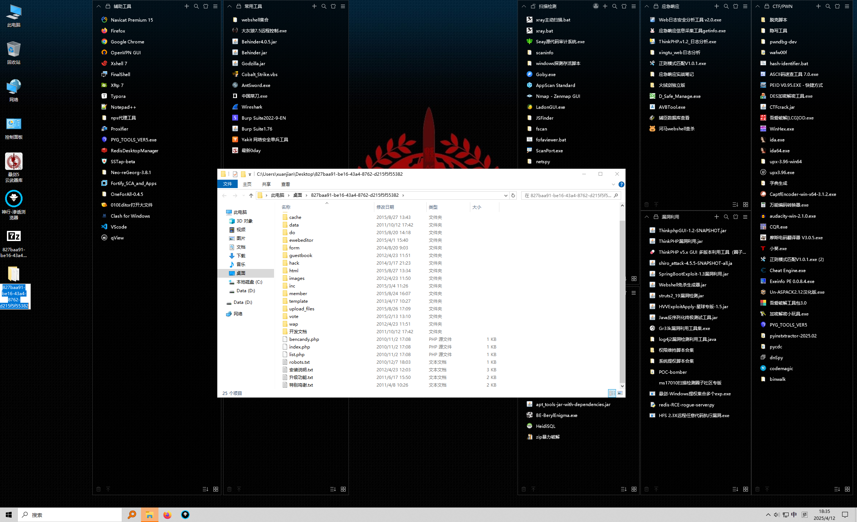The image size is (857, 522).
Task: Toggle grid view in 辅助工具 panel
Action: click(x=216, y=489)
